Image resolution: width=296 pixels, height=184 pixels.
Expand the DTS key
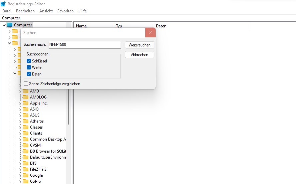(x=20, y=164)
